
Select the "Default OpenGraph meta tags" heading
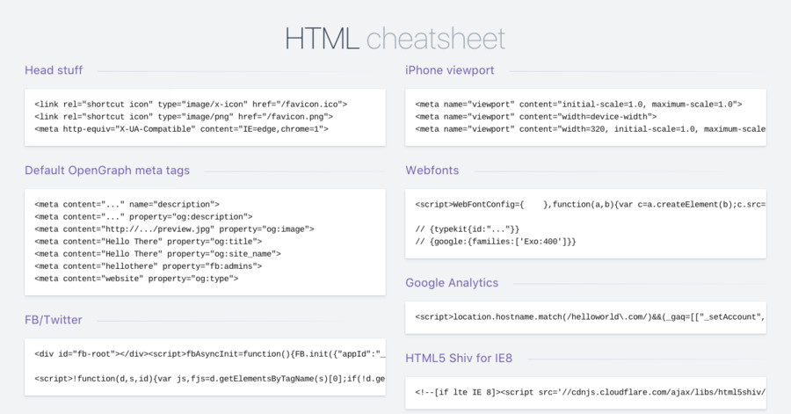[x=106, y=171]
